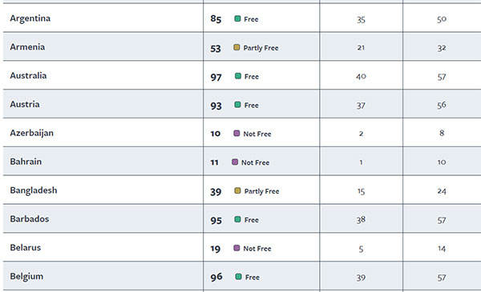Open the Armenia country link

[x=27, y=47]
